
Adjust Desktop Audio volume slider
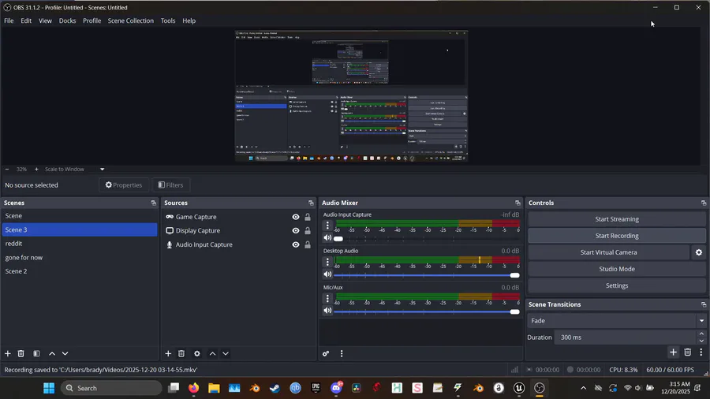[426, 275]
